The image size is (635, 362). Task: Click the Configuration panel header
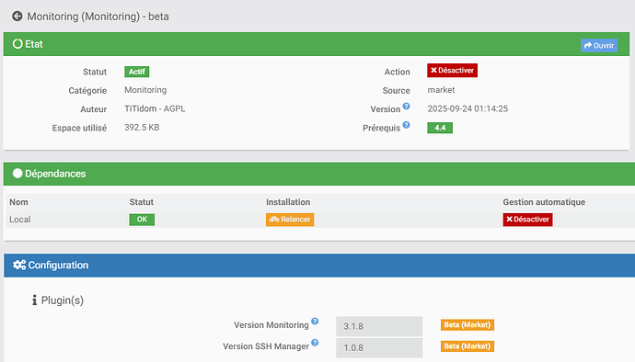tap(319, 266)
